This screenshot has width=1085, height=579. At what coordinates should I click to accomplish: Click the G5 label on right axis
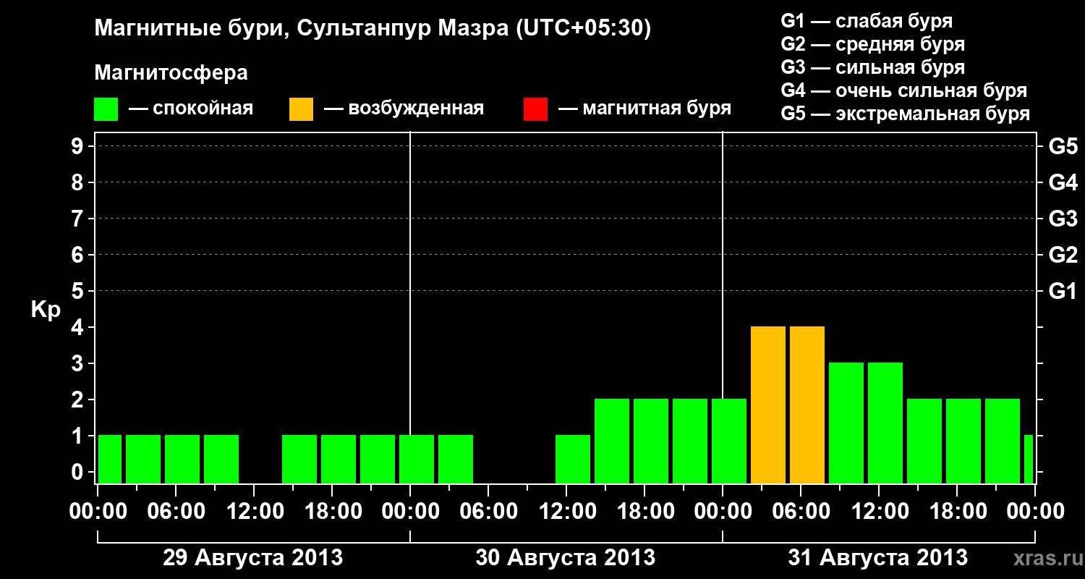click(x=1063, y=147)
